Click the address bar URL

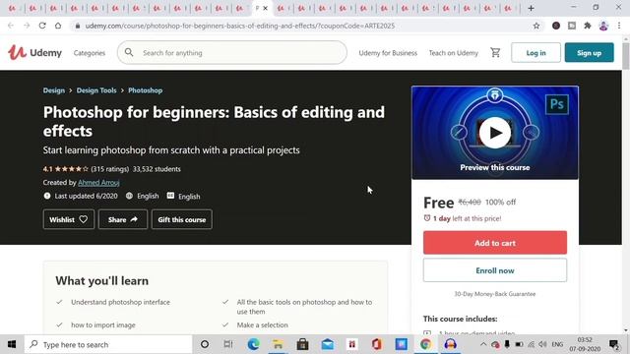(240, 26)
